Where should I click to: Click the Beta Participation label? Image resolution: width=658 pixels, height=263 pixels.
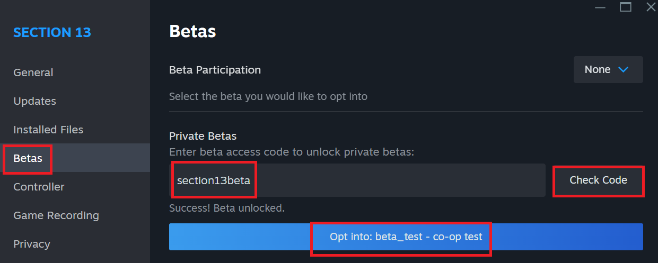pos(215,70)
